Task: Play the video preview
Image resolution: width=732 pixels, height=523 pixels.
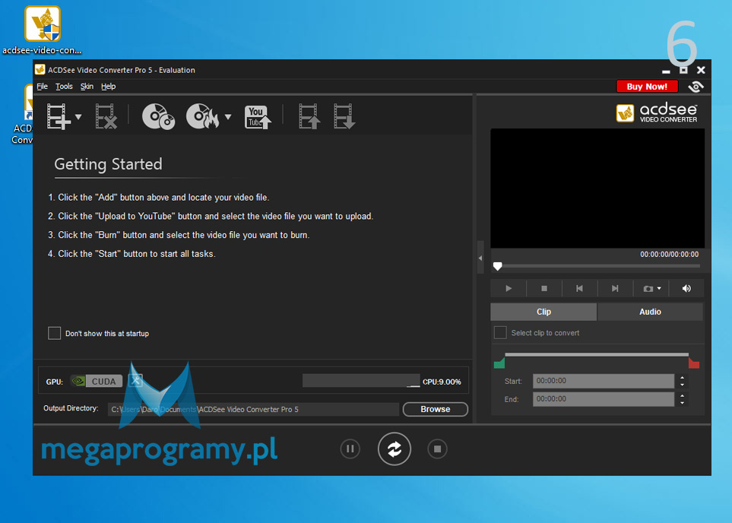Action: [509, 289]
